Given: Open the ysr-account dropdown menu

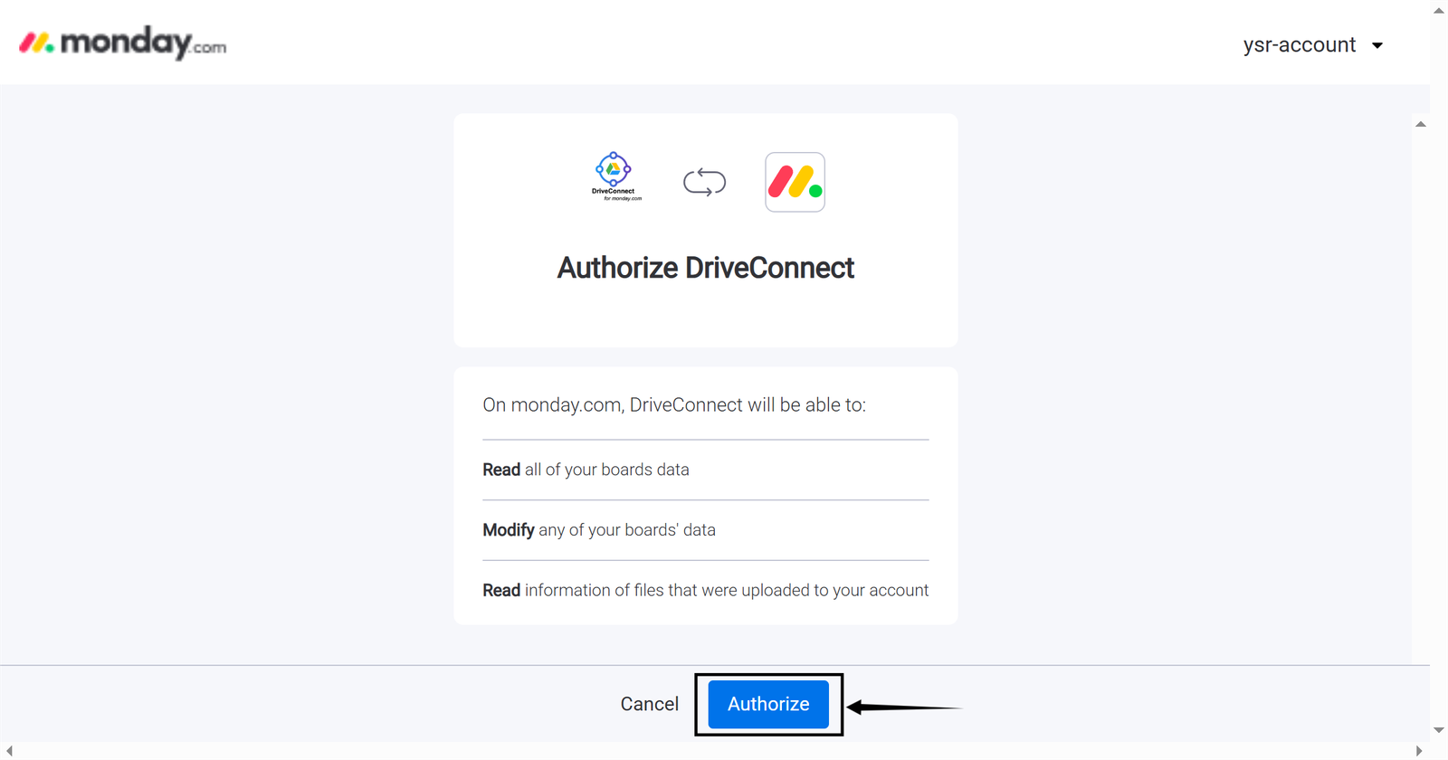Looking at the screenshot, I should point(1313,45).
